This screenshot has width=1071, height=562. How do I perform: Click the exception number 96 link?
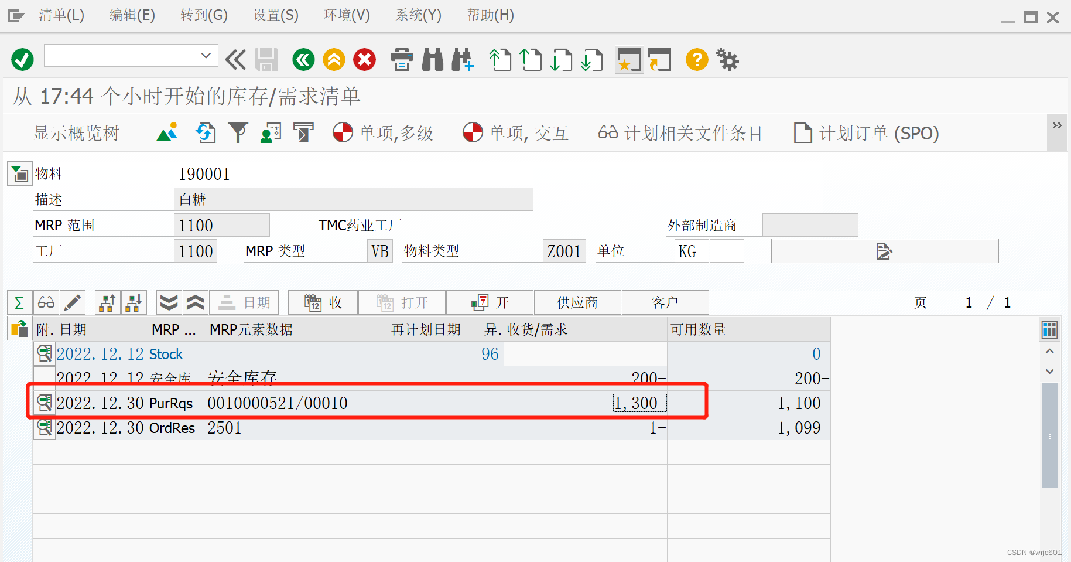tap(490, 354)
